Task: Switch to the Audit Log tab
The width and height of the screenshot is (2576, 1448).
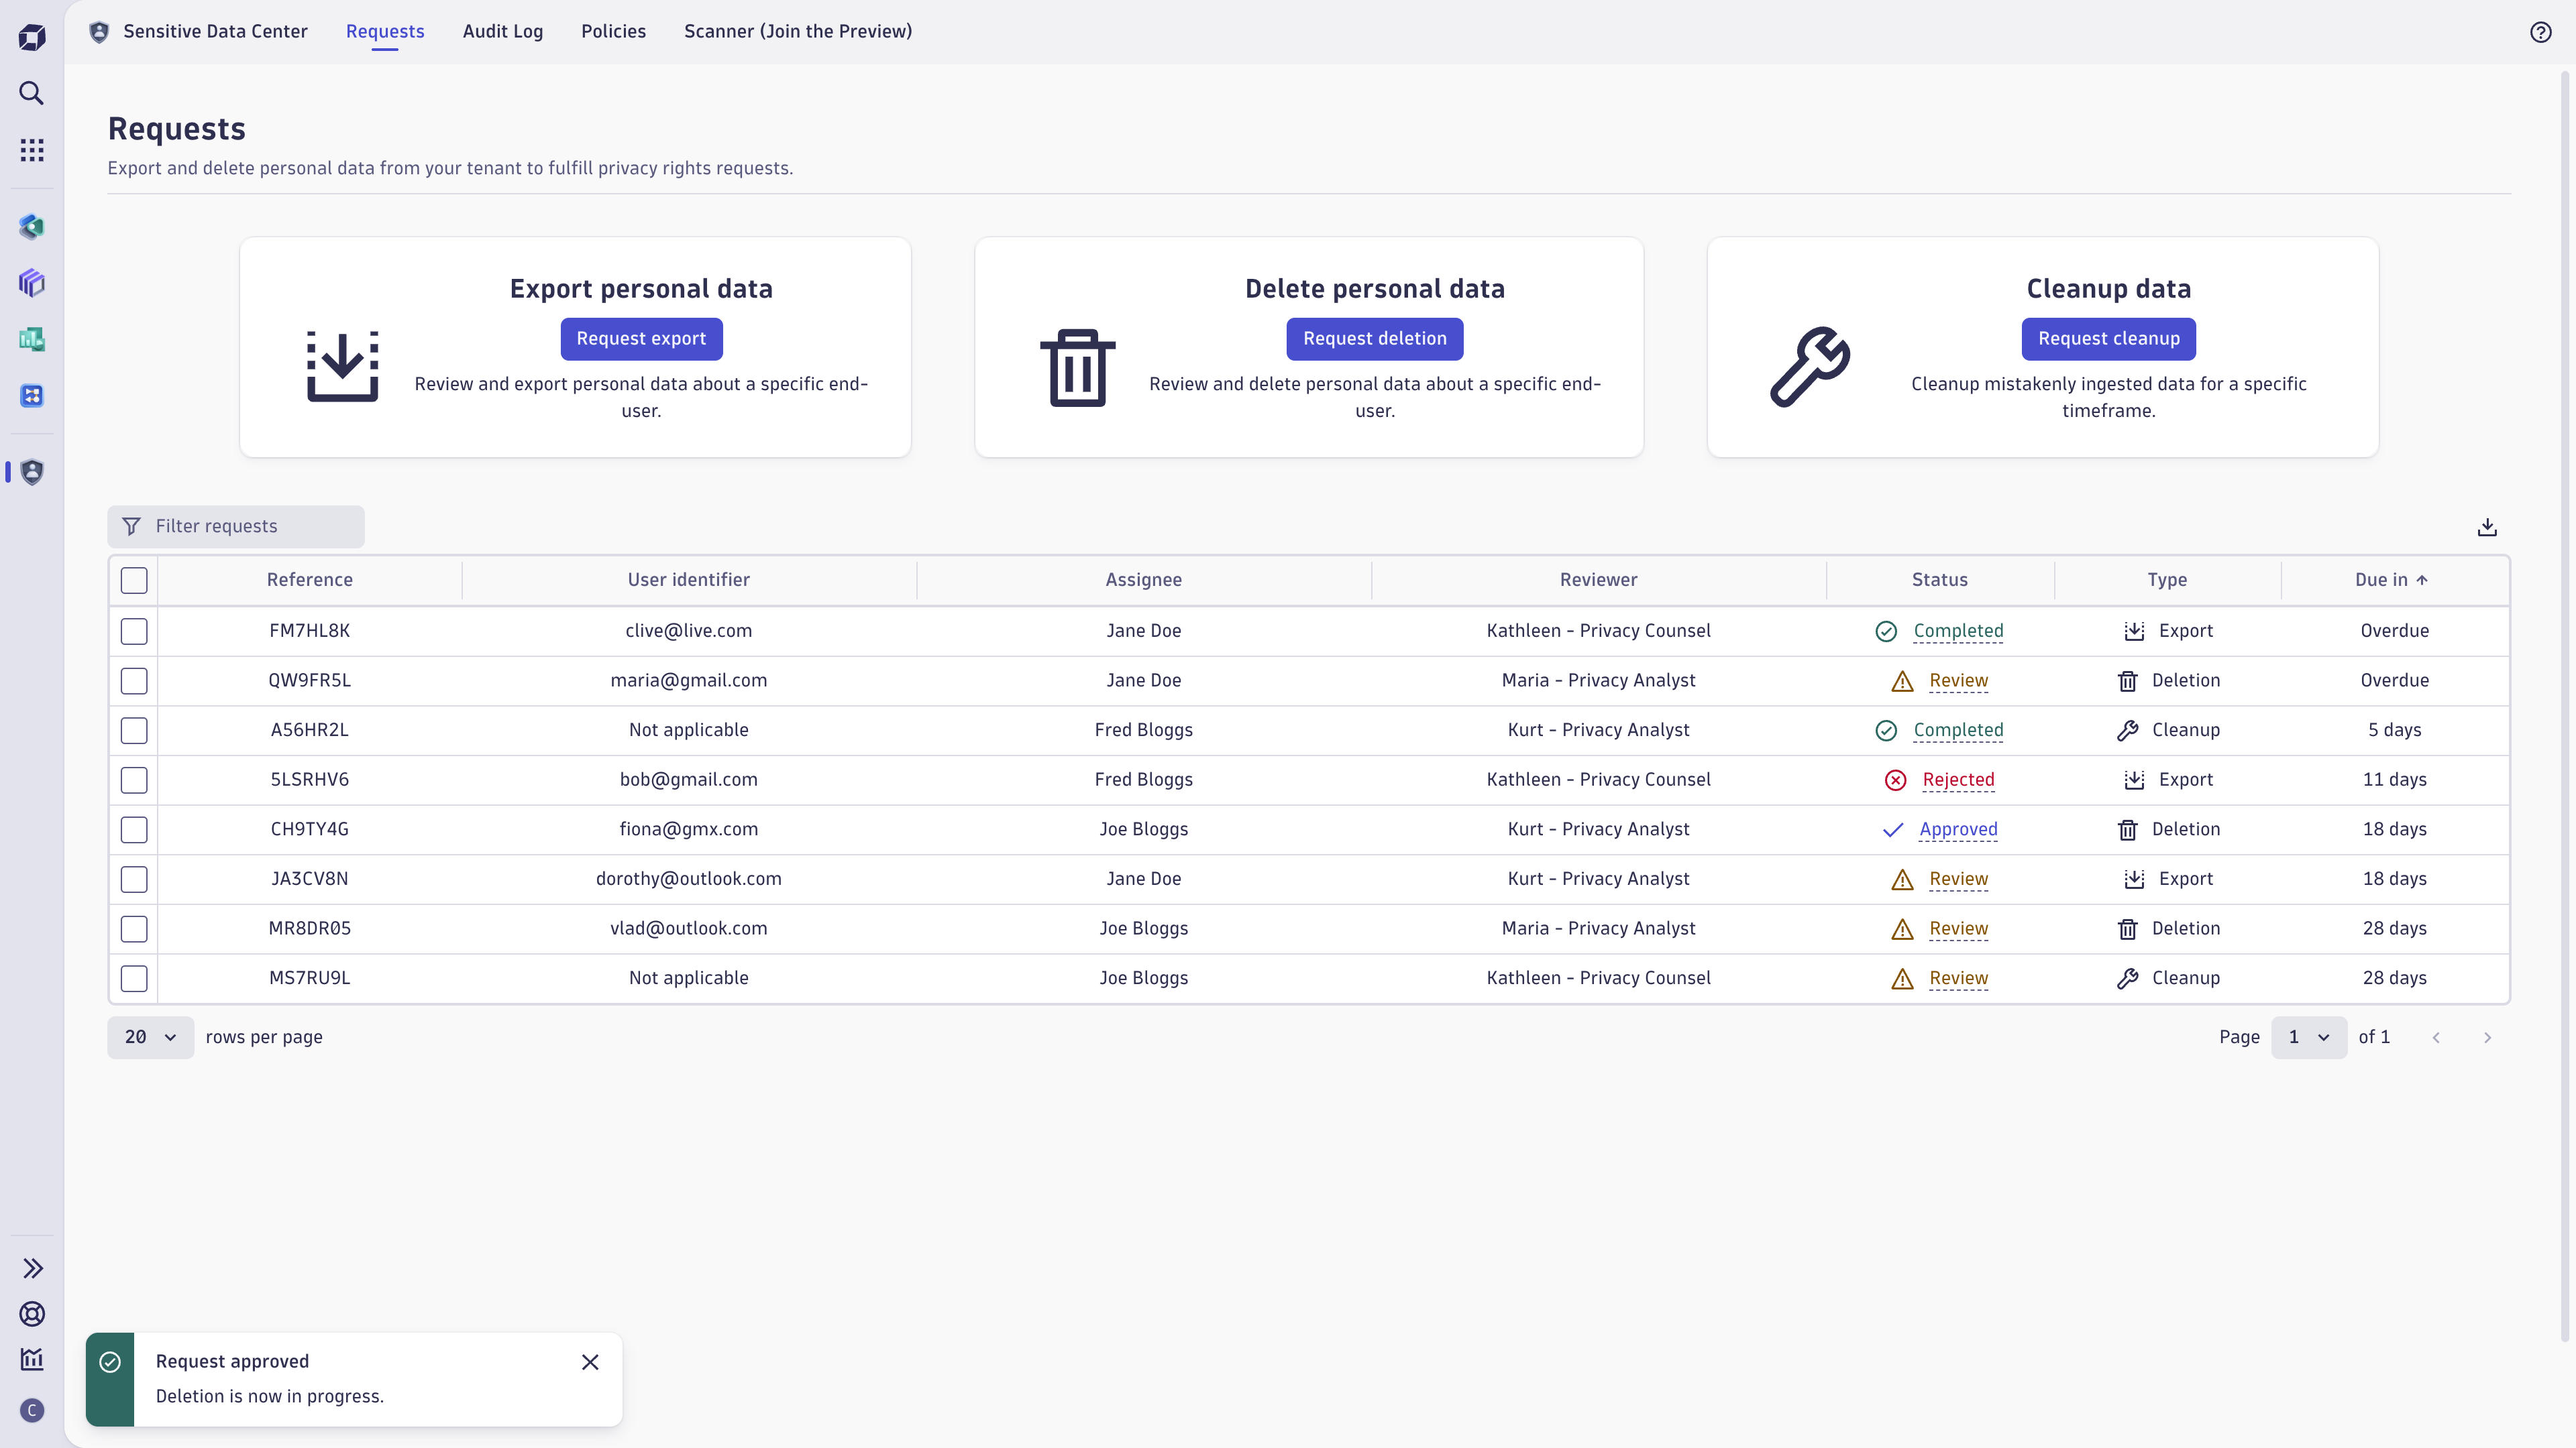Action: 502,31
